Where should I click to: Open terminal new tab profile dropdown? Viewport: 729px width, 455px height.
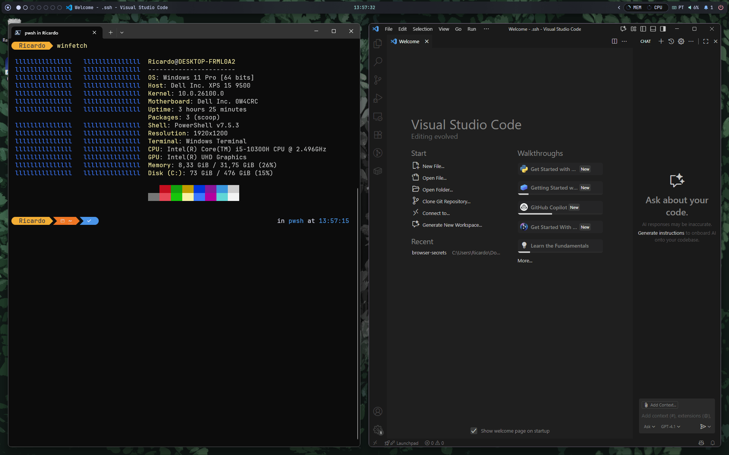(122, 33)
